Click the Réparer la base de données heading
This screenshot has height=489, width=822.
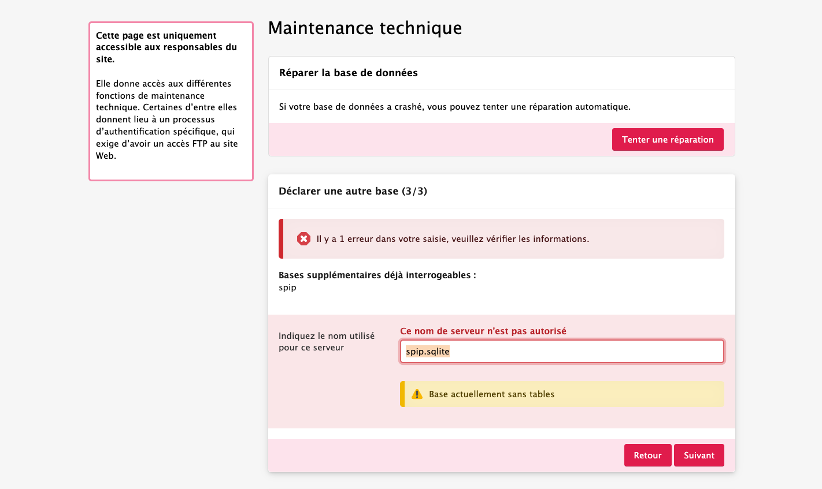349,73
